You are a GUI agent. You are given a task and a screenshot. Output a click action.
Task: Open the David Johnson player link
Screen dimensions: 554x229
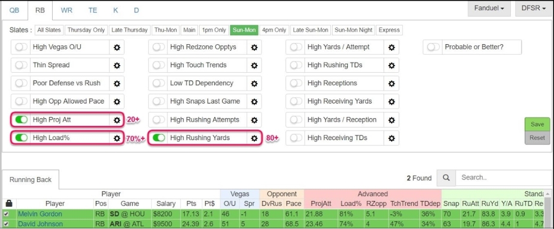coord(40,224)
